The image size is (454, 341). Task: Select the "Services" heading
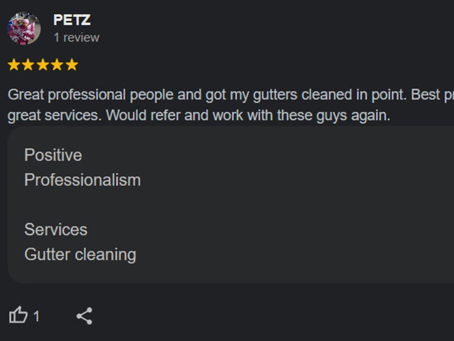click(x=56, y=230)
